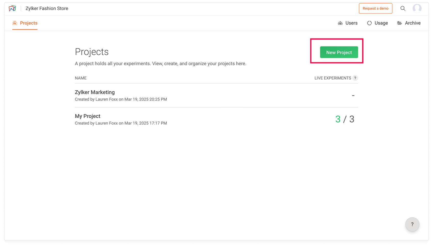Image resolution: width=433 pixels, height=247 pixels.
Task: Go to the Users section
Action: pyautogui.click(x=351, y=23)
